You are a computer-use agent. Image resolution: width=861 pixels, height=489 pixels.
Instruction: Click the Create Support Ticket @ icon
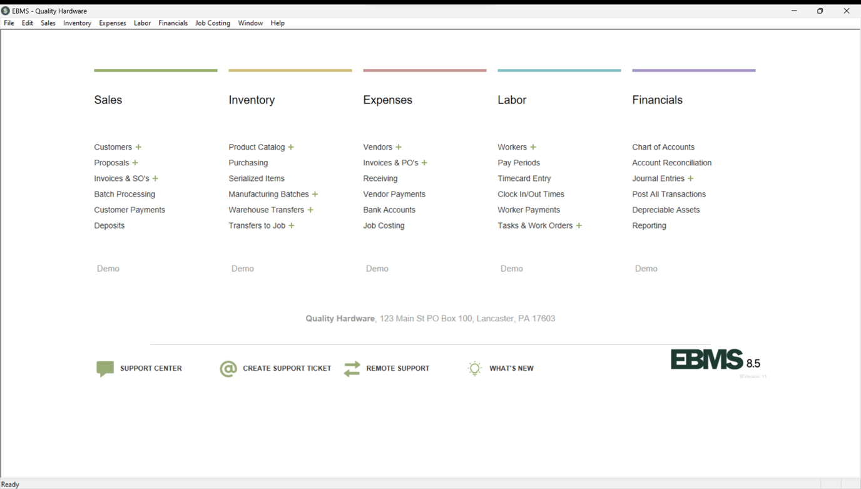[x=227, y=368]
